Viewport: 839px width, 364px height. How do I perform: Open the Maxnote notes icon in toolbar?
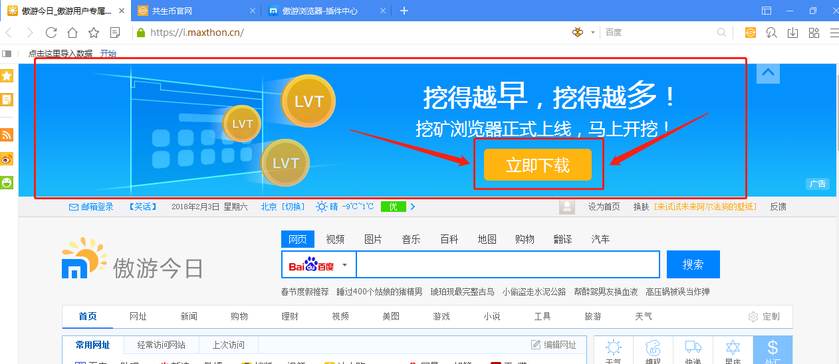115,33
